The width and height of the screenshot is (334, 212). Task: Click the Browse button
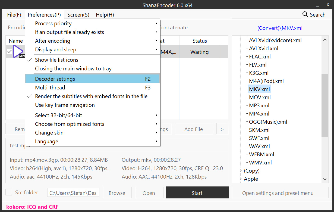tap(117, 193)
